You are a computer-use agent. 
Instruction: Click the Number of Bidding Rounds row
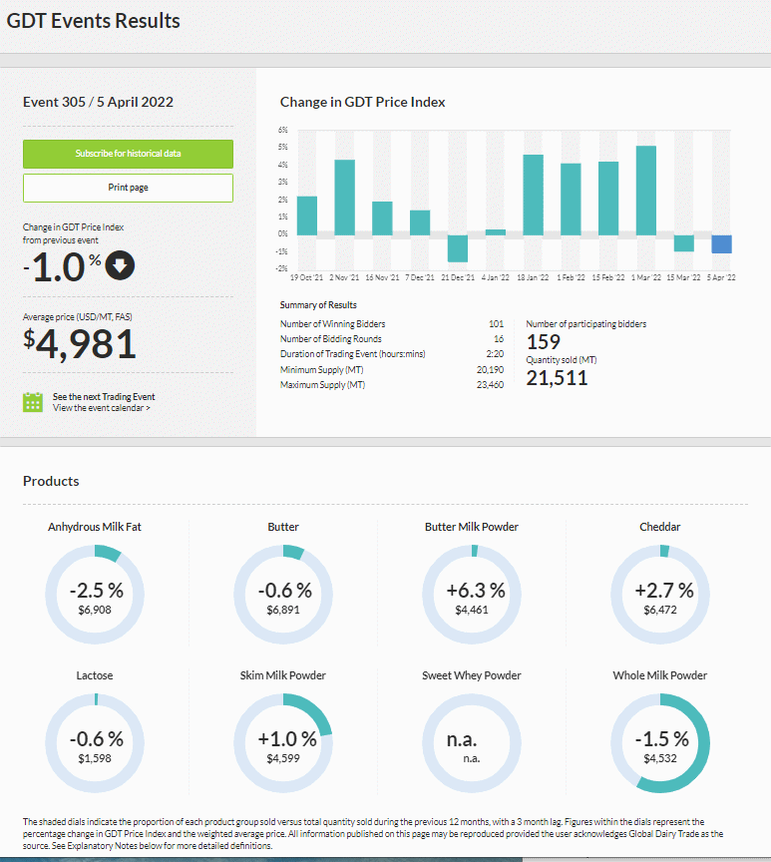392,338
